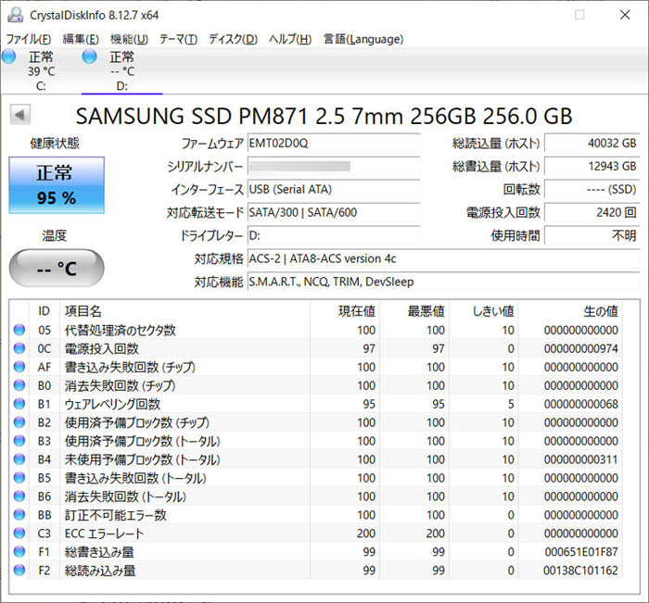Image resolution: width=649 pixels, height=603 pixels.
Task: Click the 最悪値 column header
Action: (x=414, y=311)
